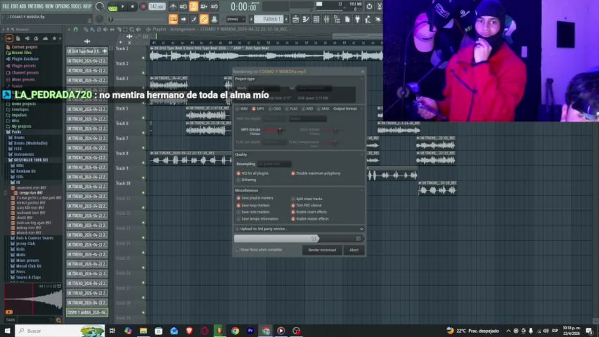Select the 'creepy riser' sample

(30, 193)
